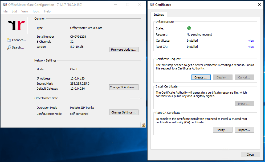Click Create certificate request button
The image size is (265, 162).
click(x=201, y=77)
